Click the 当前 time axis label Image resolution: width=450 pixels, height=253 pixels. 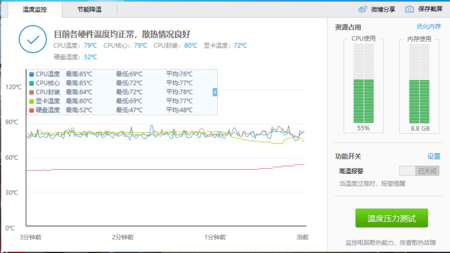pos(302,237)
